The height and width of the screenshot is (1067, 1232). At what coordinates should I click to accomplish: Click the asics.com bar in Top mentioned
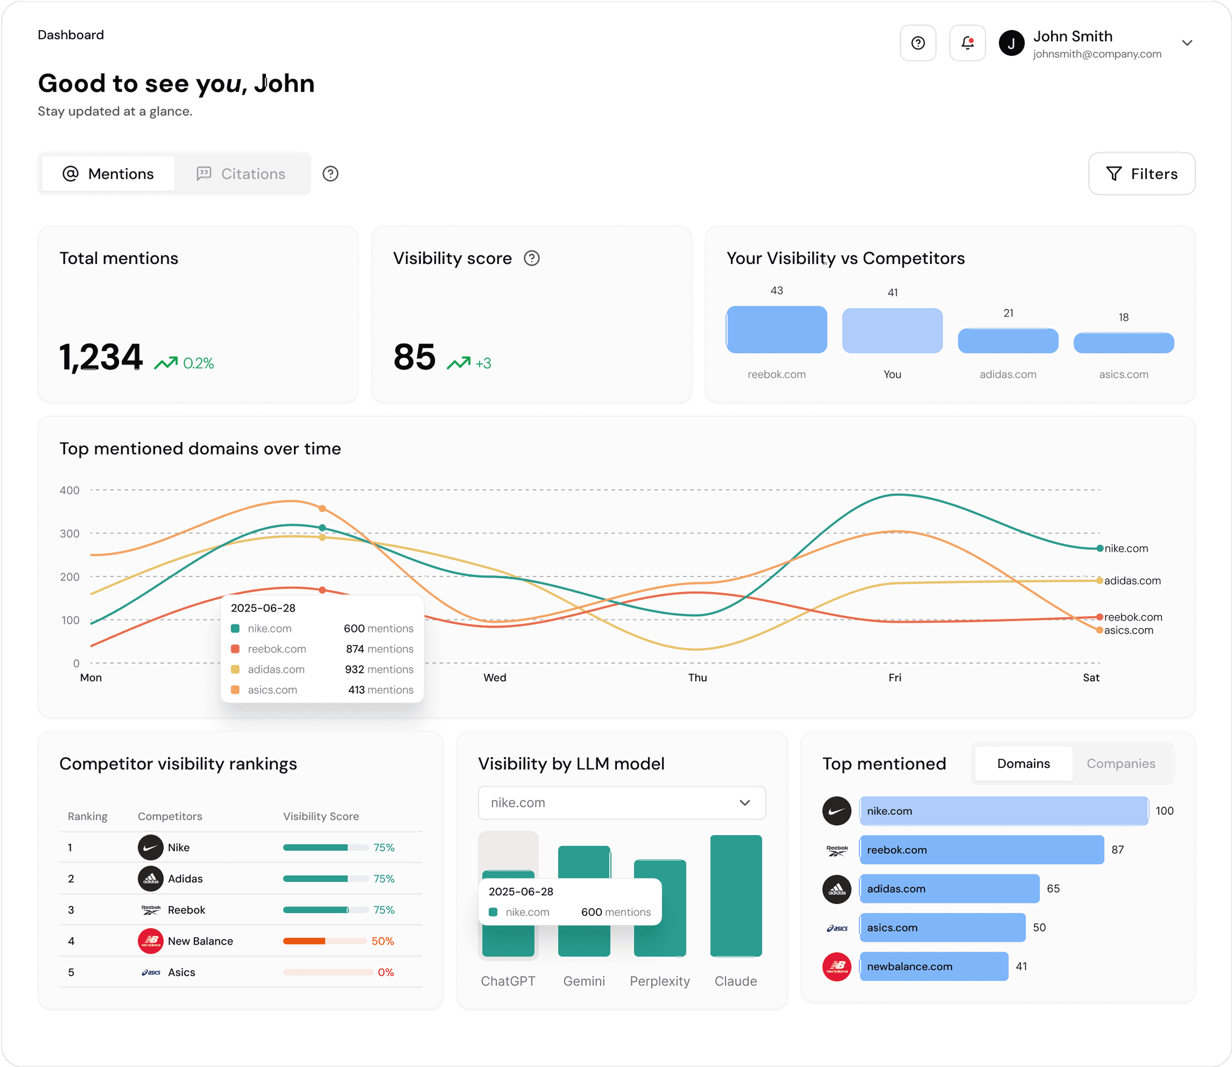942,928
